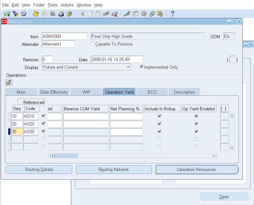Click the Find flashlight icon
This screenshot has height=205, width=254.
point(15,14)
